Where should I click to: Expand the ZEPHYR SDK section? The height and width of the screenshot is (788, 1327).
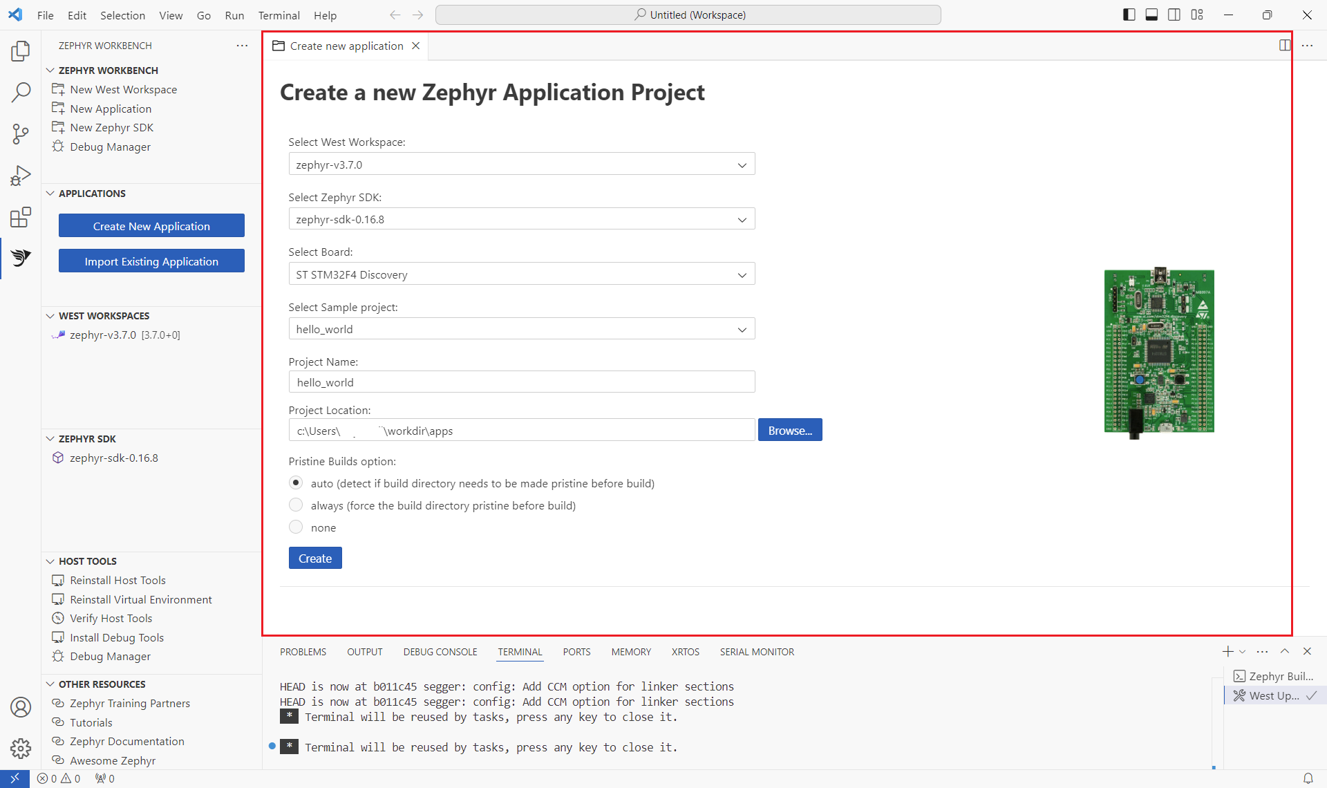click(x=50, y=438)
